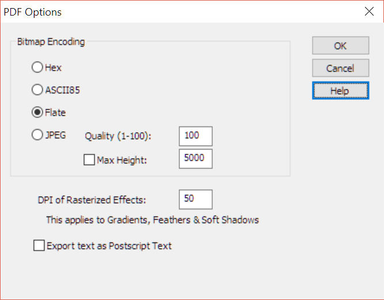Open Help for PDF options
Viewport: 384px width, 300px height.
[x=340, y=91]
